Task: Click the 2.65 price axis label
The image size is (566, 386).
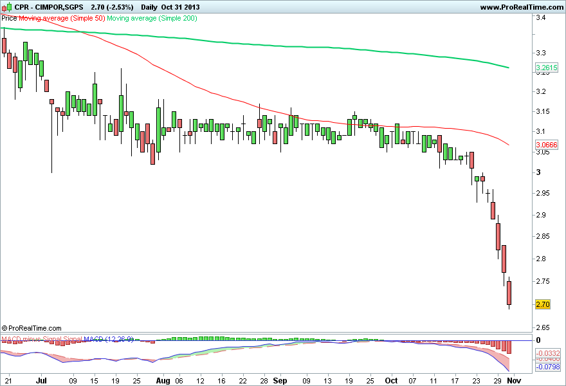Action: pos(543,328)
